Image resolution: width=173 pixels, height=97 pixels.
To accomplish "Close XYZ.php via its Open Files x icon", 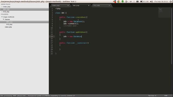I will pos(2,12).
